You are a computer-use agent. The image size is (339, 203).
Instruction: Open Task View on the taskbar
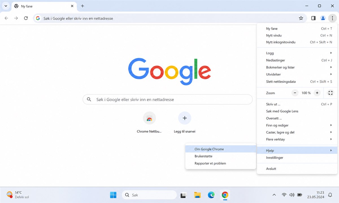(x=184, y=195)
